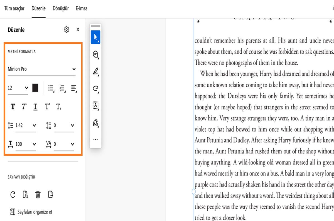
Task: Open the numbered list options
Action: click(62, 88)
